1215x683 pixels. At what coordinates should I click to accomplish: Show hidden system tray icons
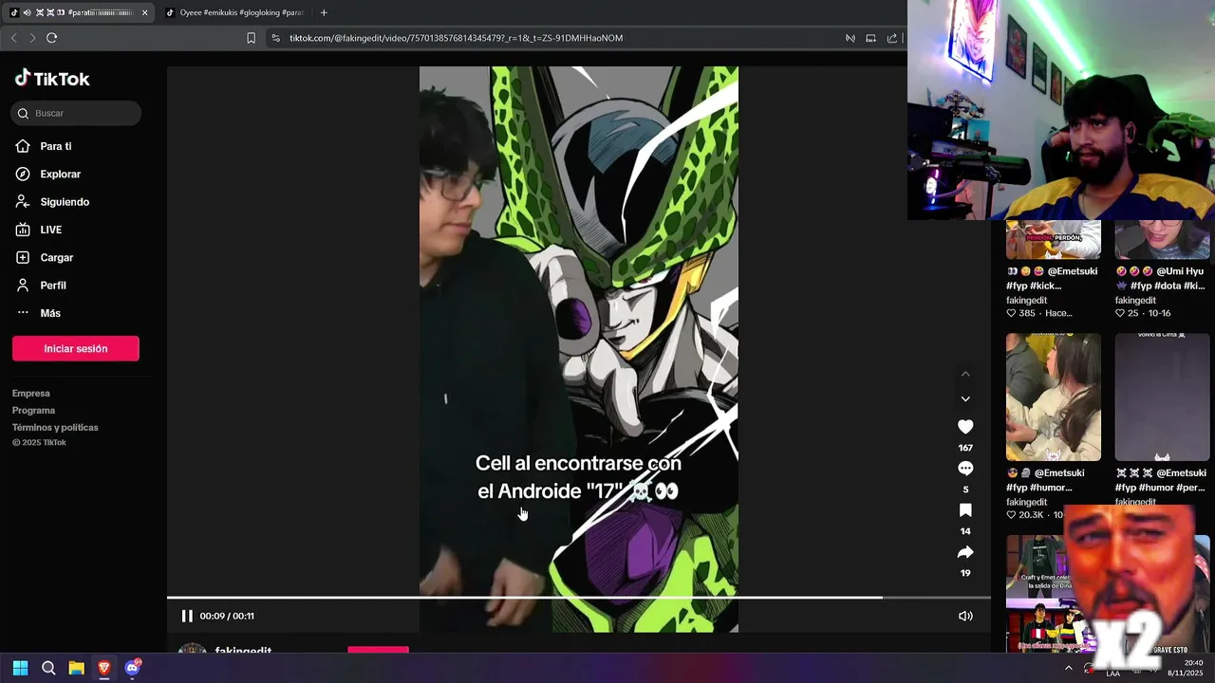pyautogui.click(x=1069, y=668)
